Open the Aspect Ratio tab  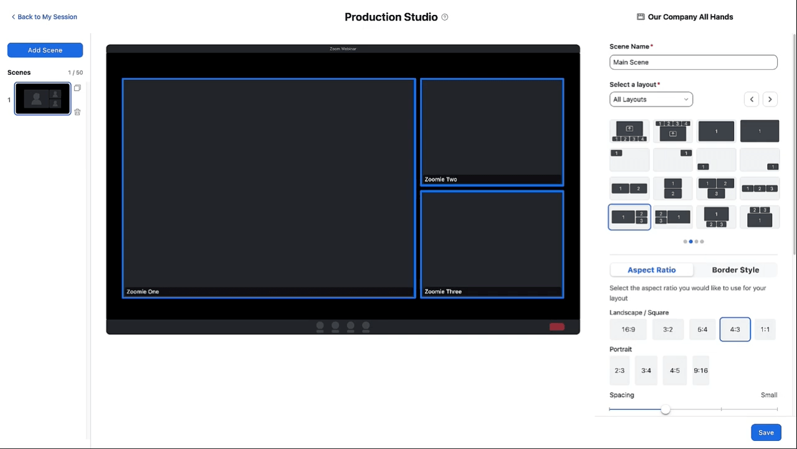point(651,269)
